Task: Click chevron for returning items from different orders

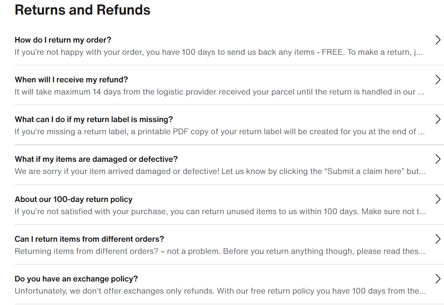Action: (438, 239)
